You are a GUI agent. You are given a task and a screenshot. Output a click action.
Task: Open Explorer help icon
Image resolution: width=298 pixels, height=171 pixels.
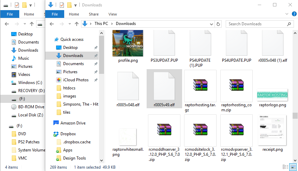tap(294, 14)
